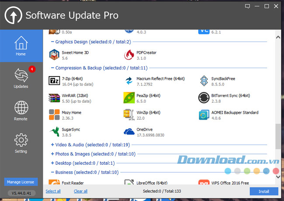The width and height of the screenshot is (284, 201).
Task: Click the SugarSync name text
Action: 71,129
